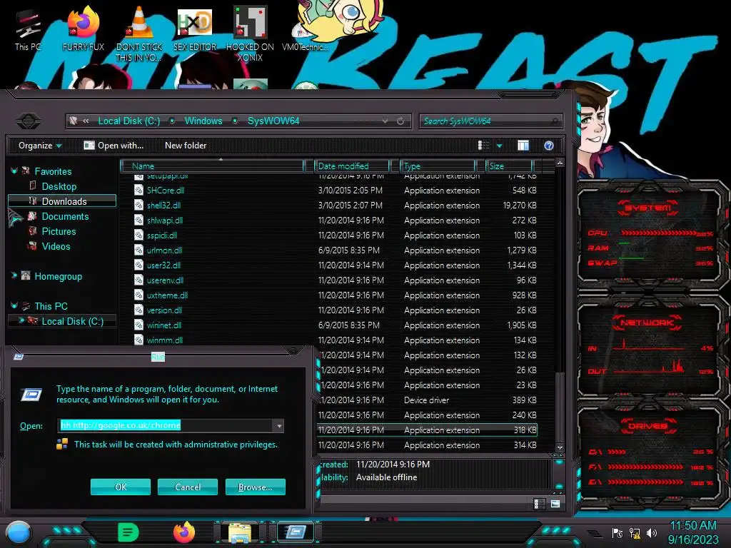Click the file list scroll down arrow
Image resolution: width=731 pixels, height=548 pixels.
(560, 448)
